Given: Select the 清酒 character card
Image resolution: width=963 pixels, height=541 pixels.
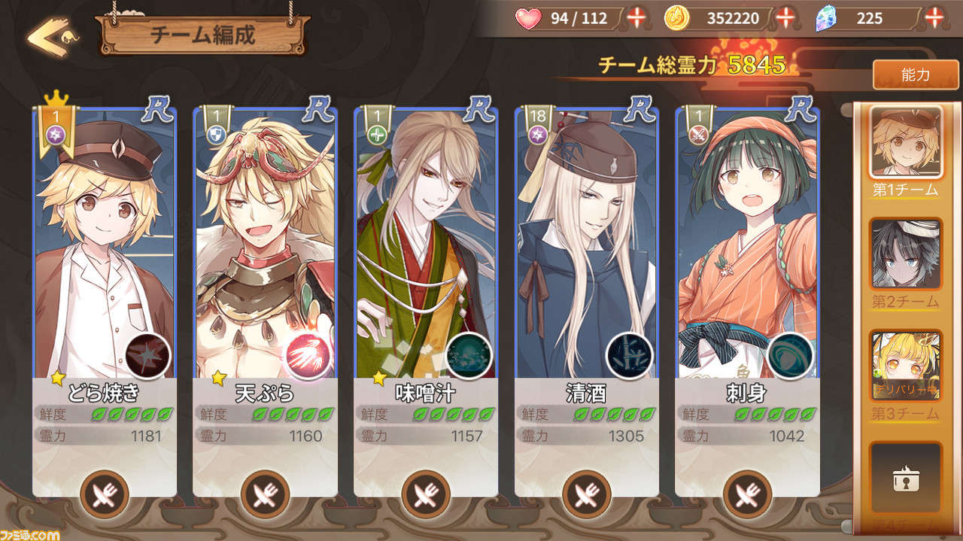Looking at the screenshot, I should [587, 301].
